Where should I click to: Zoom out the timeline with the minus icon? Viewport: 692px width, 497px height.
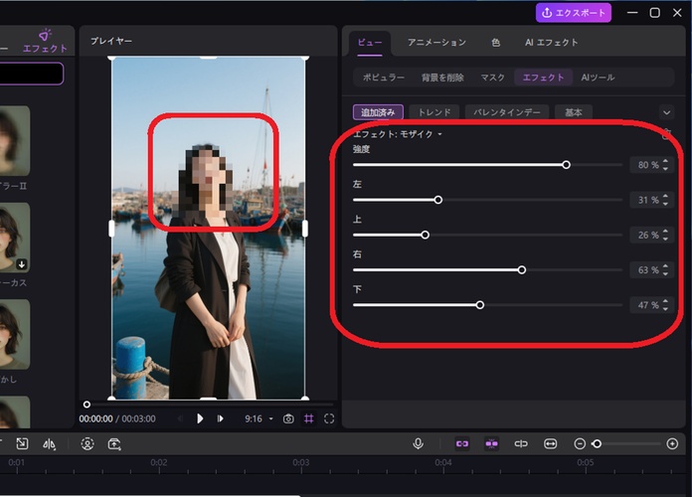(x=580, y=443)
